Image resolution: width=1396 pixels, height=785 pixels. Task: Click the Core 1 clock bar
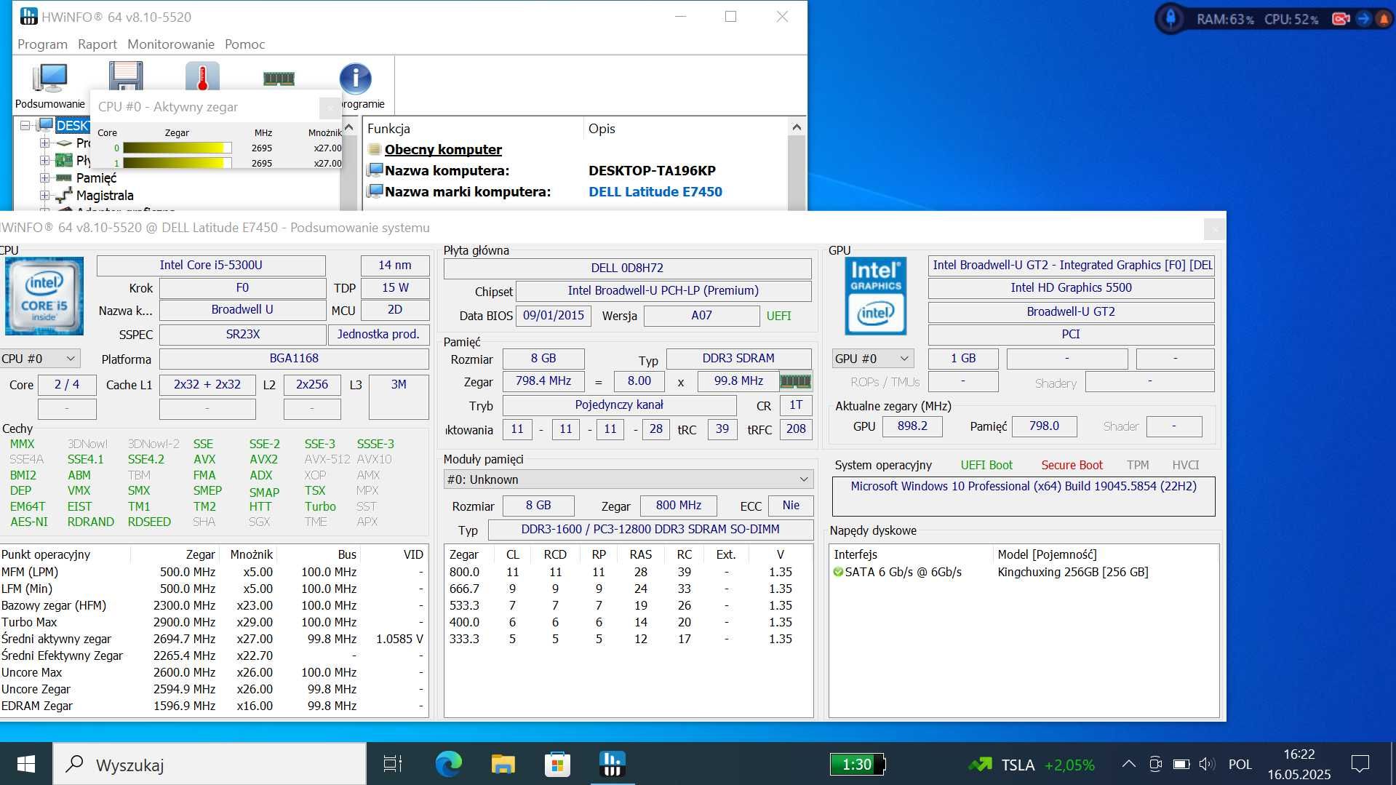pyautogui.click(x=177, y=163)
